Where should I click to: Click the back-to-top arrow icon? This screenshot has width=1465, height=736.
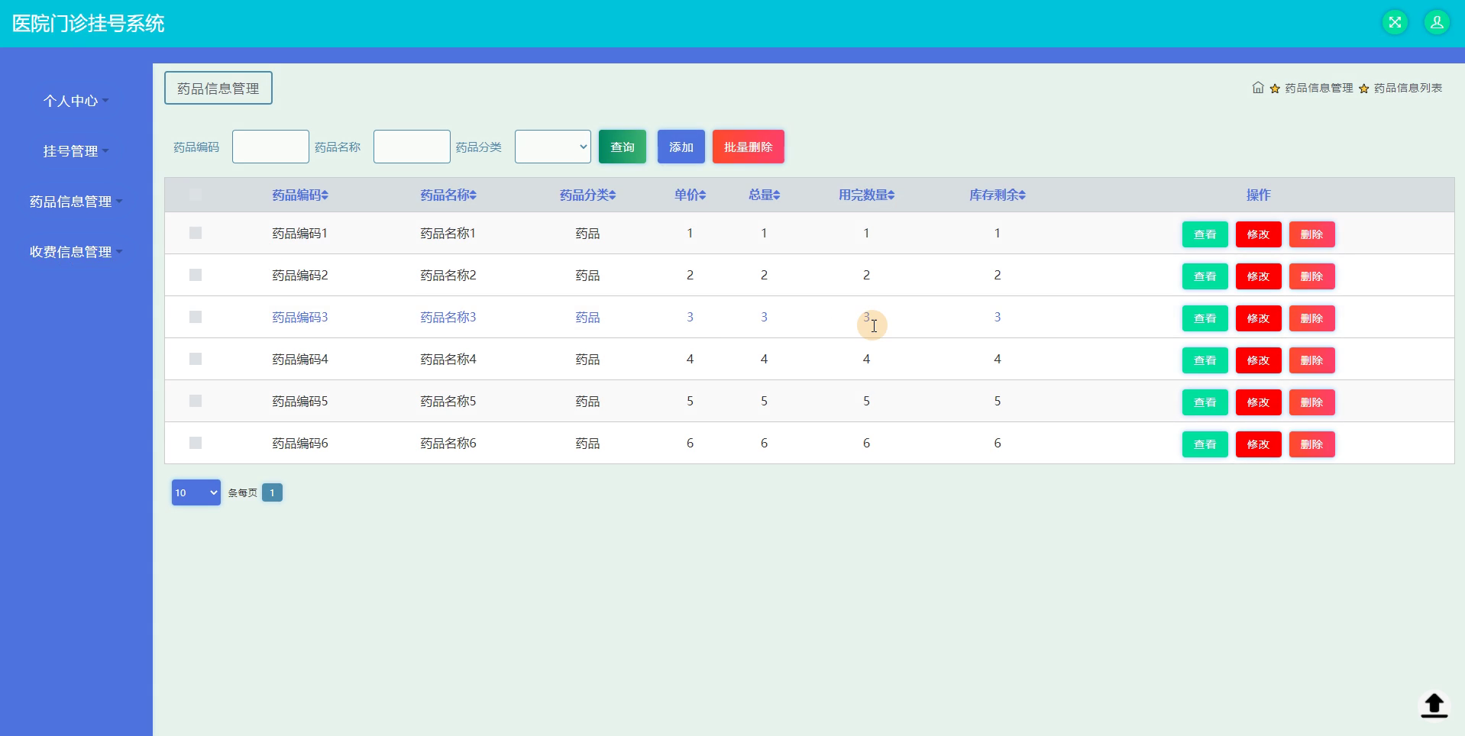click(x=1434, y=705)
